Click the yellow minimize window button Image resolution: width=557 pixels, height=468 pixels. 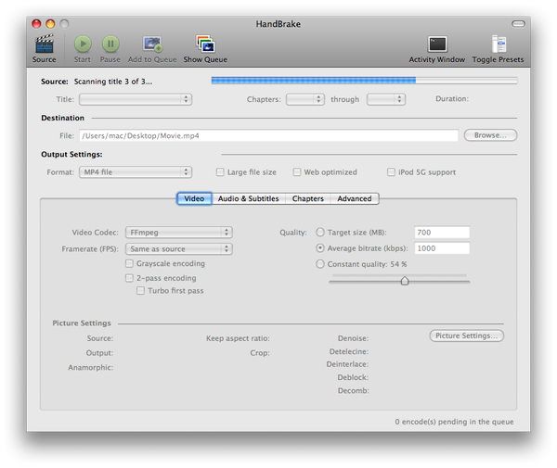(50, 24)
